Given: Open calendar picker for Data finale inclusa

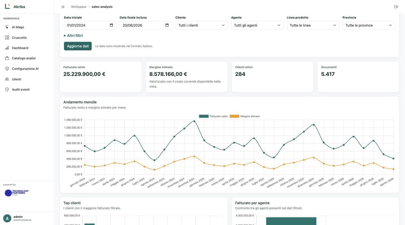Looking at the screenshot, I should pos(167,25).
